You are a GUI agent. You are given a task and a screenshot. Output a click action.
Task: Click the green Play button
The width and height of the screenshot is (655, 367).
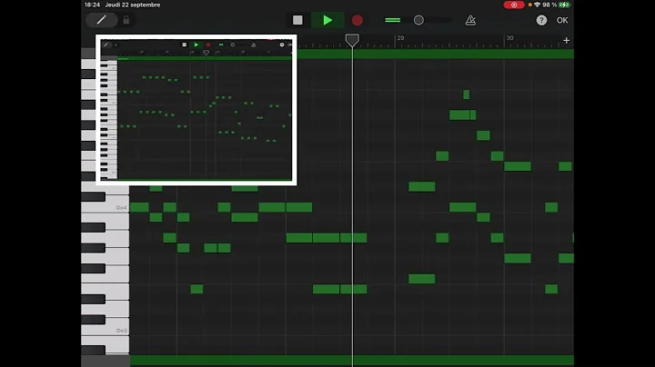pyautogui.click(x=327, y=20)
